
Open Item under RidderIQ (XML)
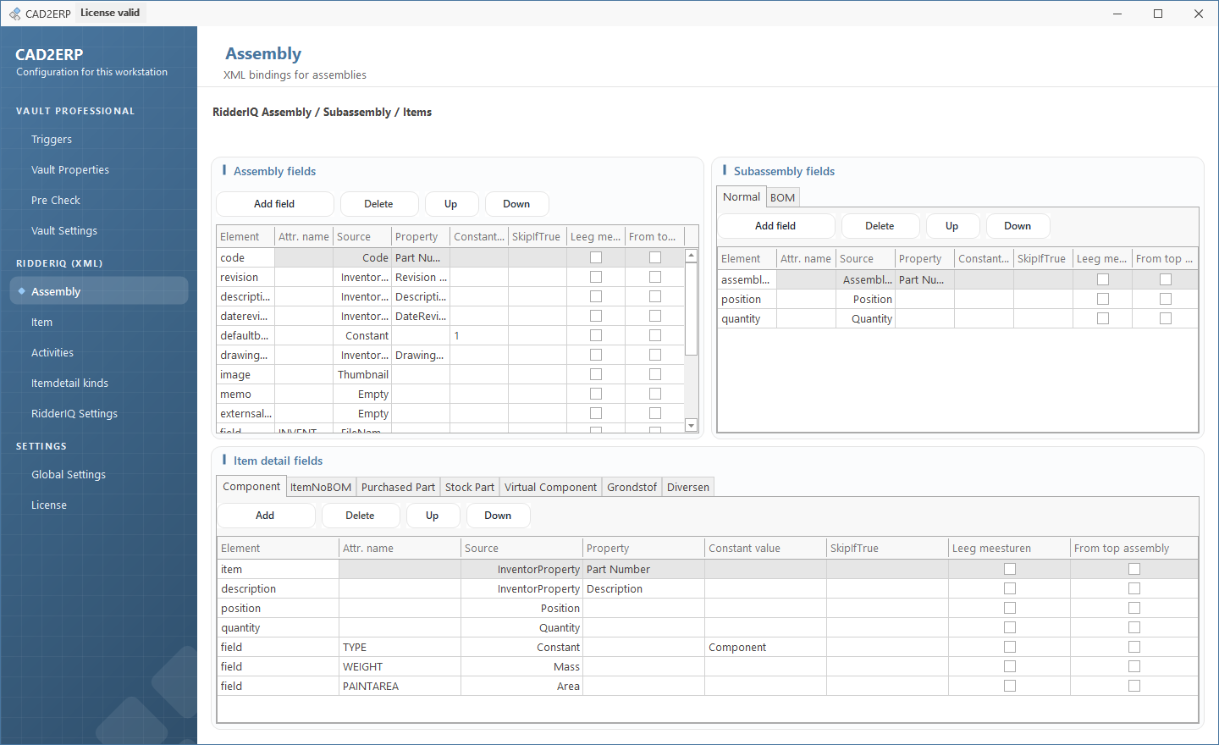coord(42,323)
